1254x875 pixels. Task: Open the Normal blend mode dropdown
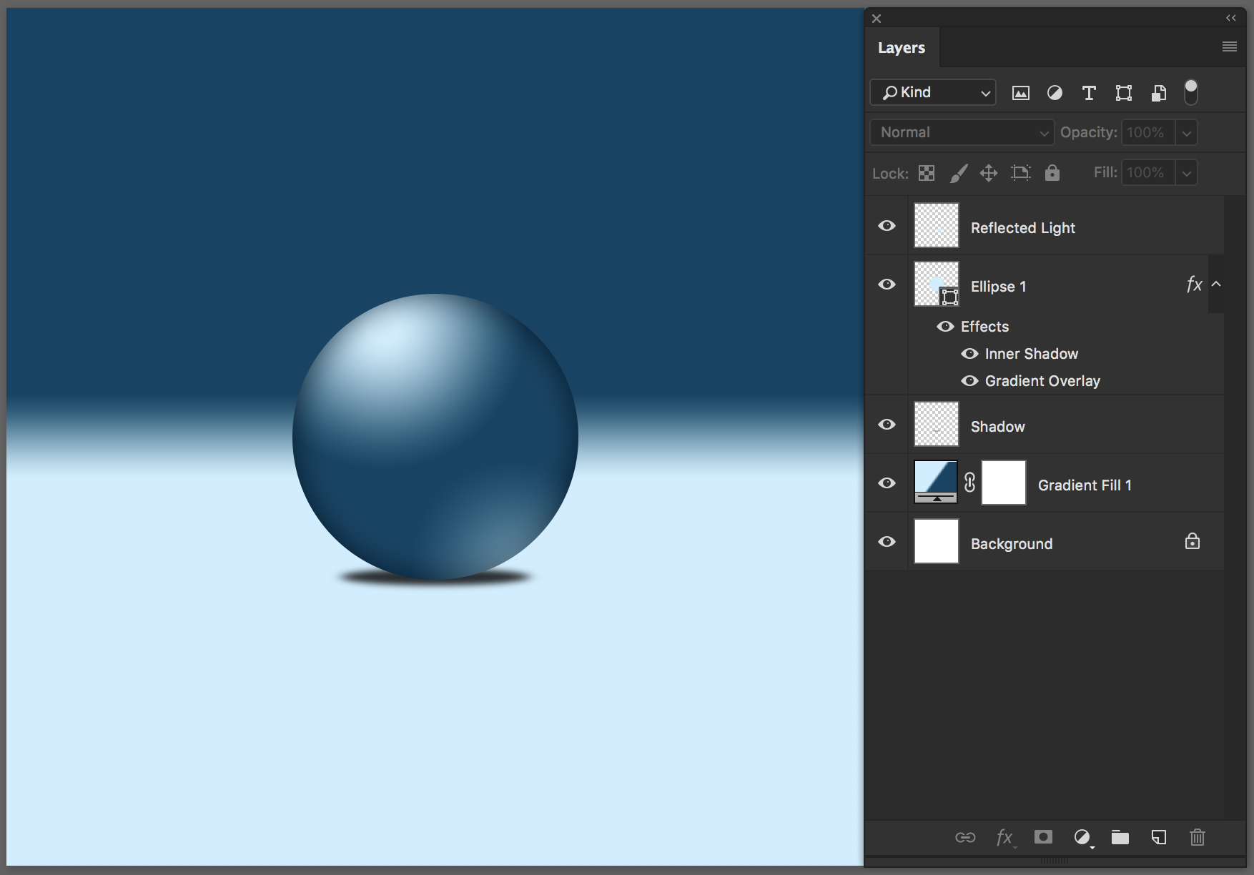click(x=962, y=132)
